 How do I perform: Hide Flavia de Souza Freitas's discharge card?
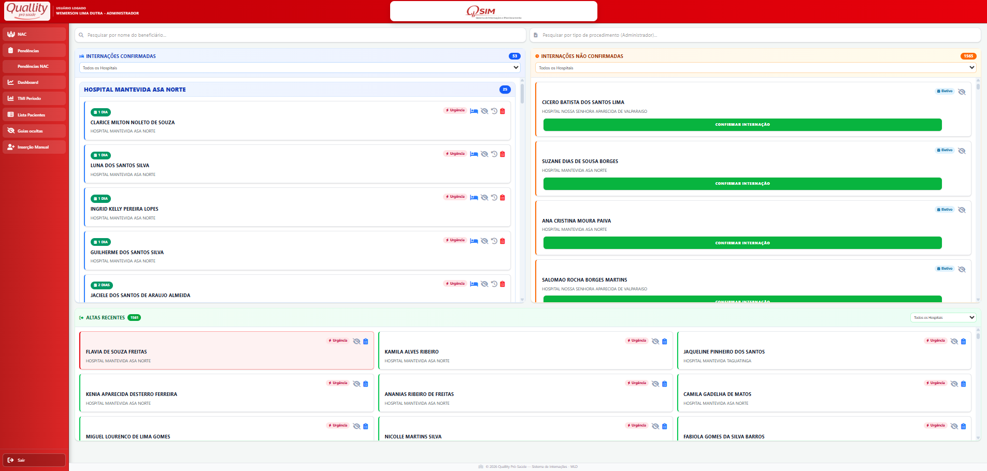356,341
